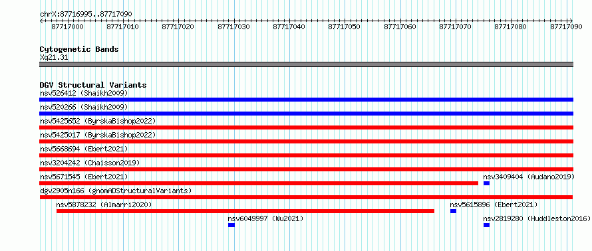
Task: Open the nsv520266 (Shaikh2009) label
Action: point(84,107)
